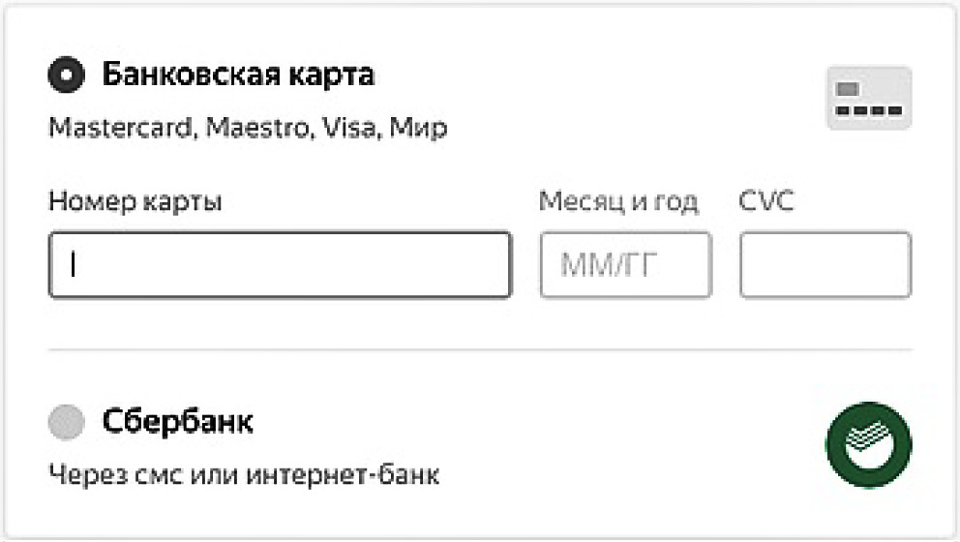Image resolution: width=960 pixels, height=542 pixels.
Task: Click the Через смс или интернет-банк description
Action: click(243, 475)
